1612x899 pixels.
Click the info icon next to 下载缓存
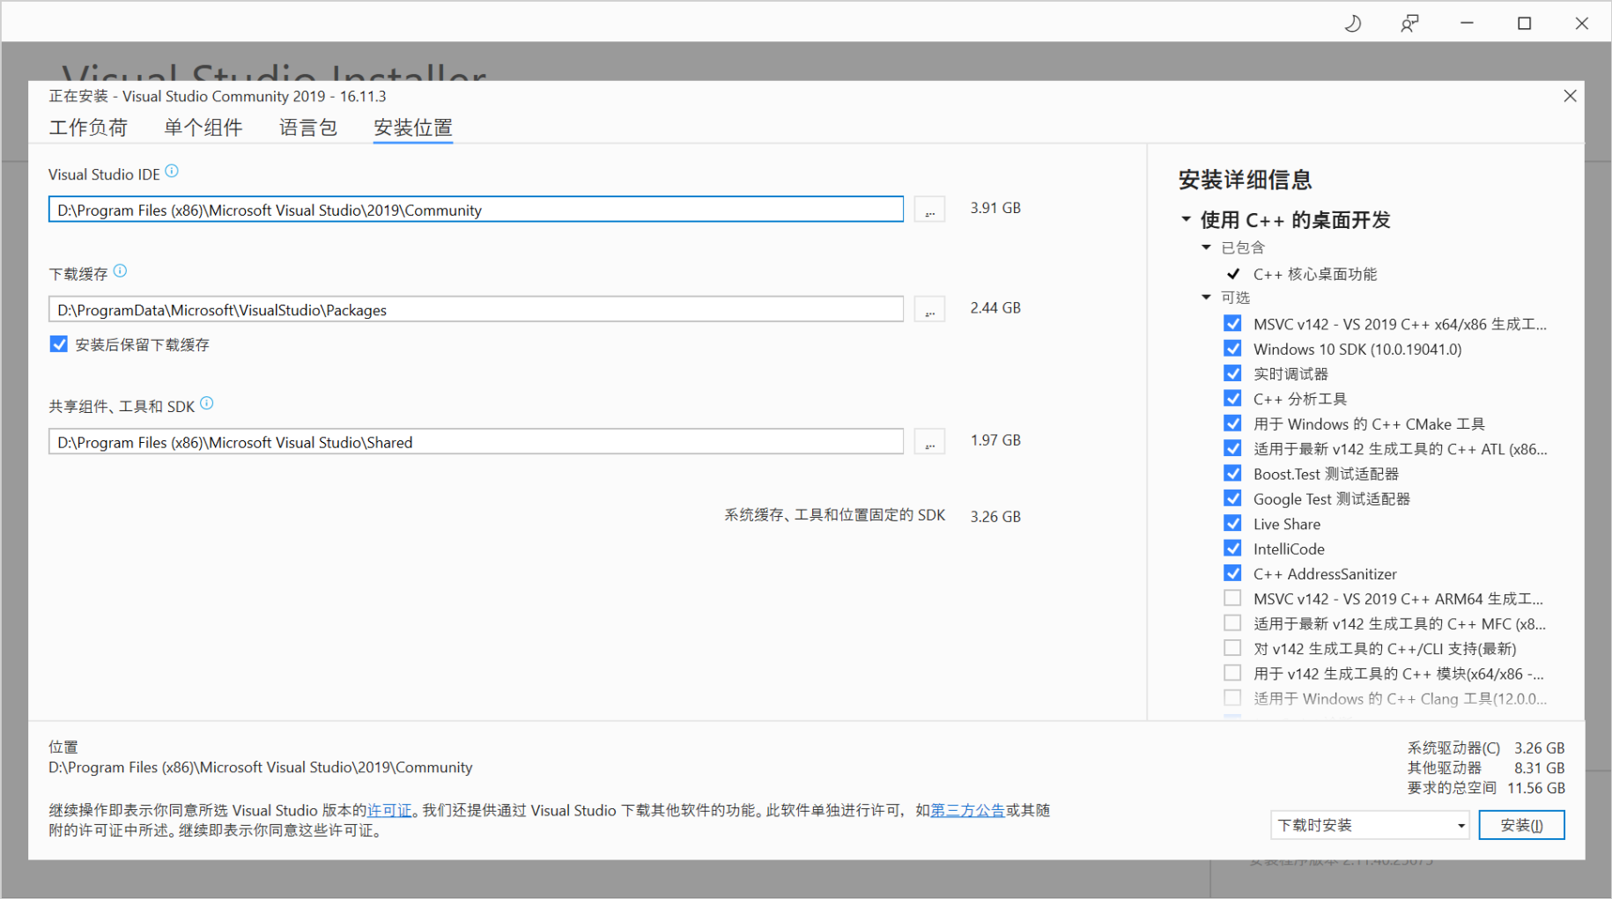[121, 271]
